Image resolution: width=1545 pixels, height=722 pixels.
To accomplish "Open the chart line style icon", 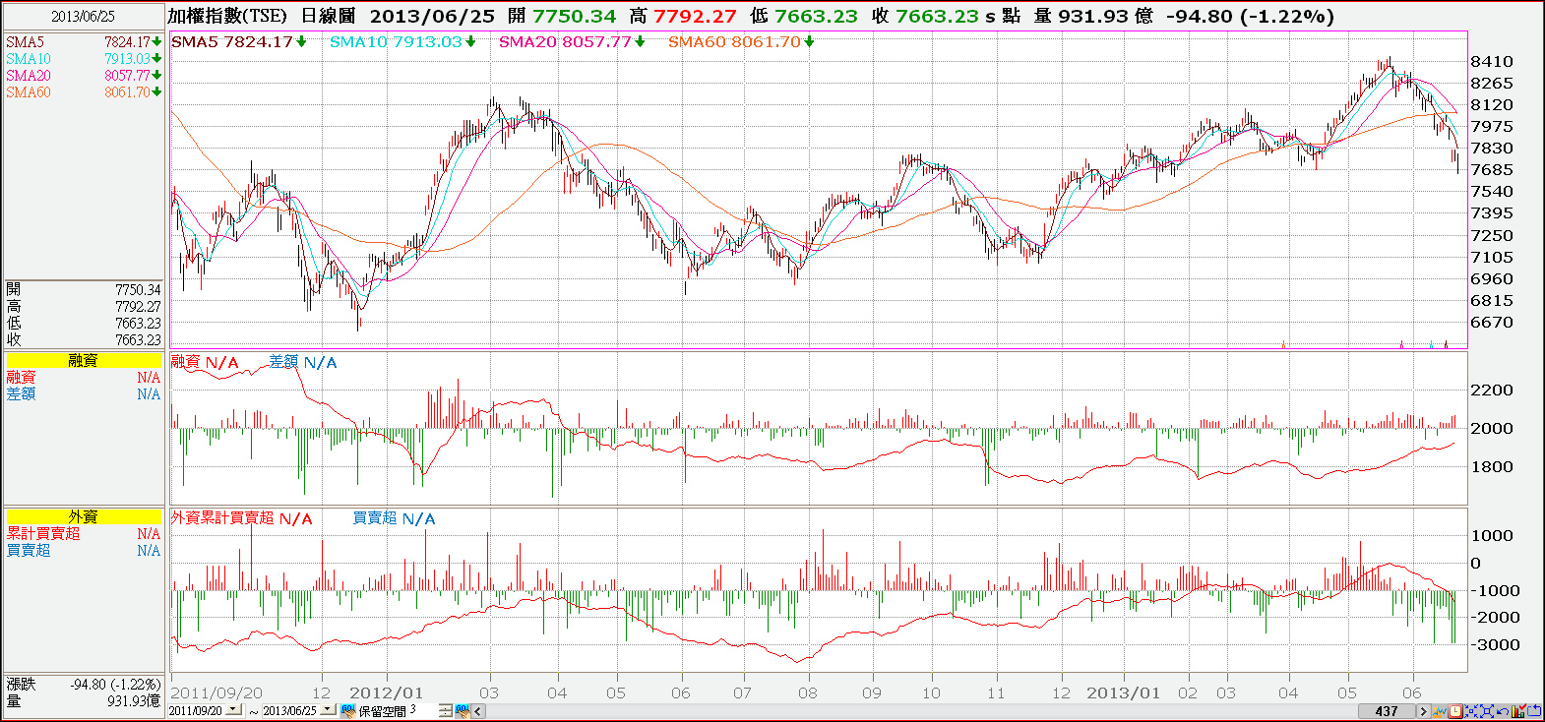I will click(1440, 710).
